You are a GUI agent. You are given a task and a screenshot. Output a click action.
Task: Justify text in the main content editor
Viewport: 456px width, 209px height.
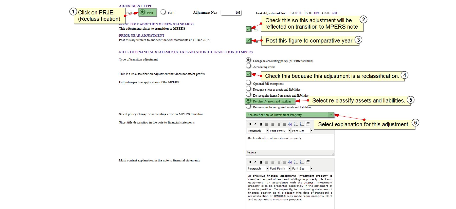284,162
